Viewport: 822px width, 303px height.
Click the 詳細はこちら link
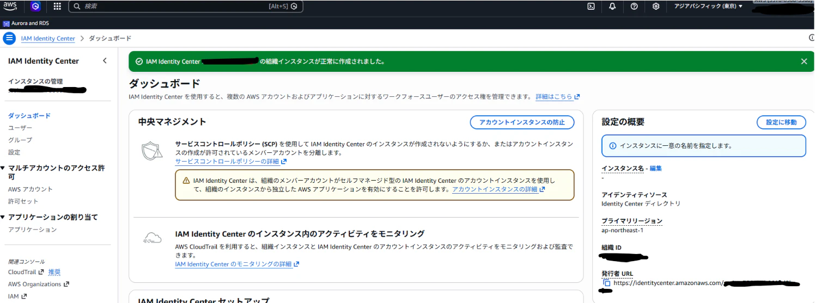point(558,97)
